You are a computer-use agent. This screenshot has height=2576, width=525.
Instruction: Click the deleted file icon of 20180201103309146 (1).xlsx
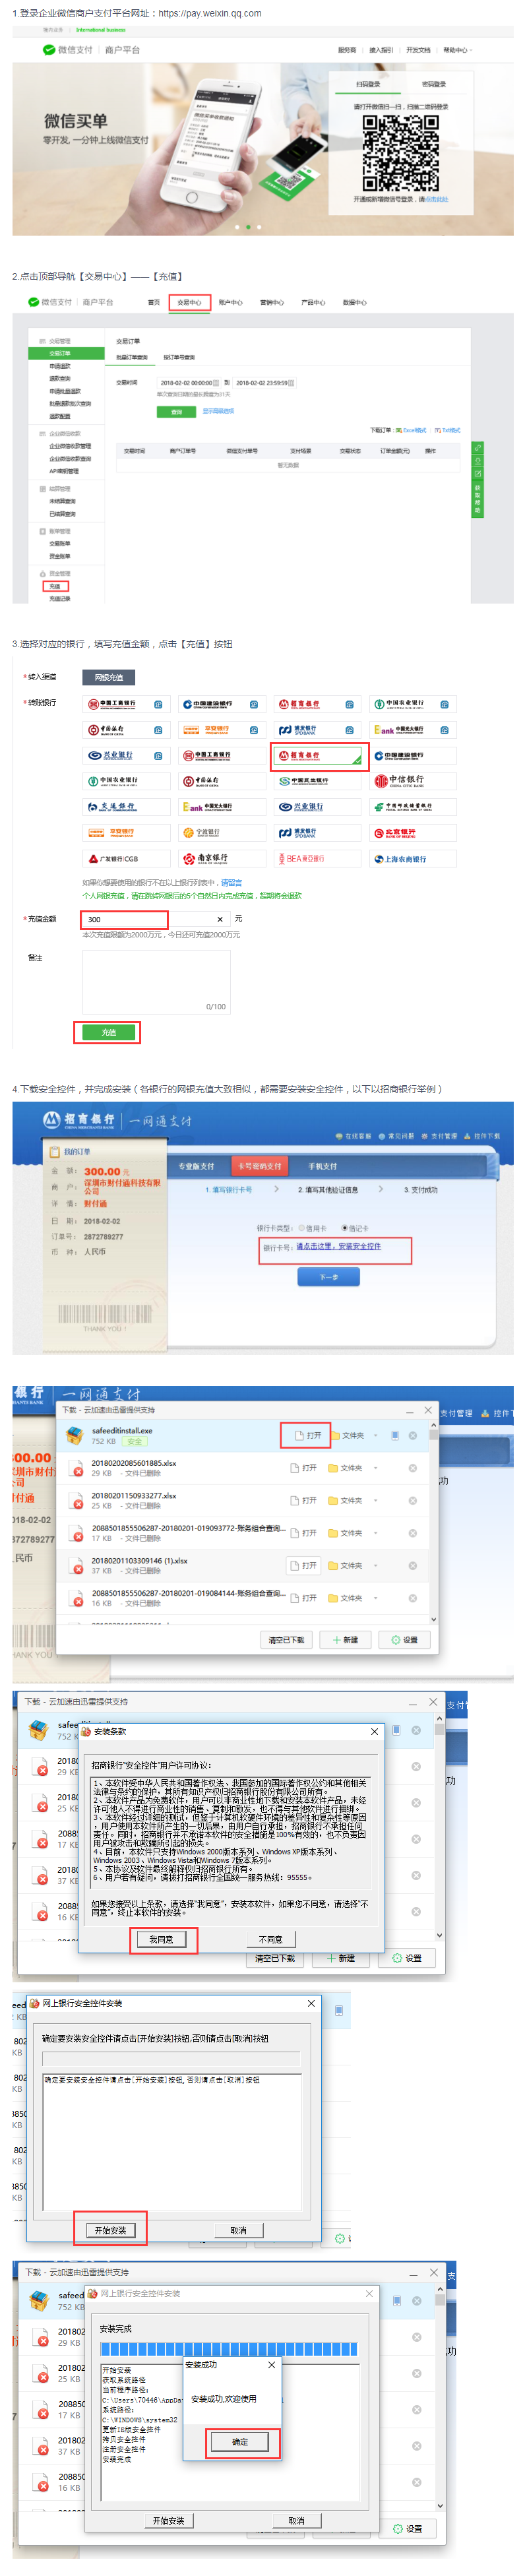coord(76,1566)
